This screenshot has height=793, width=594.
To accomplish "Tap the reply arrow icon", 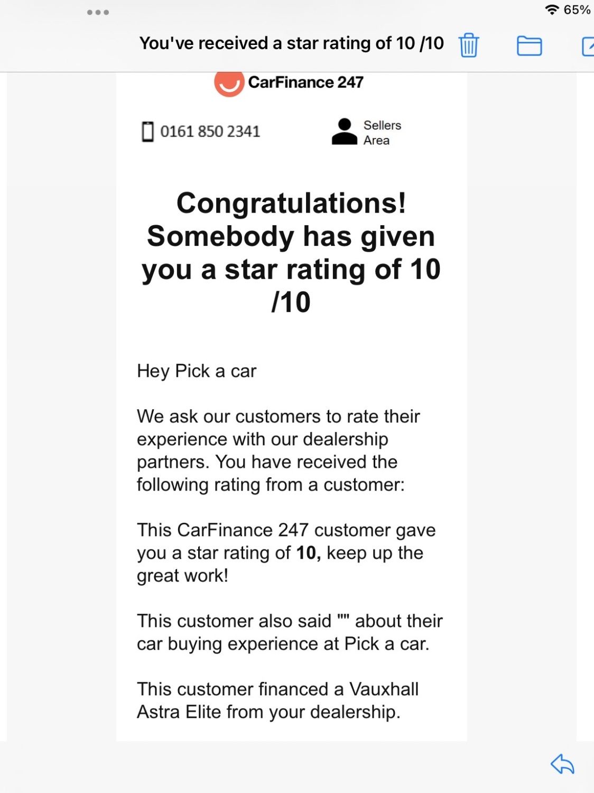I will pos(562,764).
